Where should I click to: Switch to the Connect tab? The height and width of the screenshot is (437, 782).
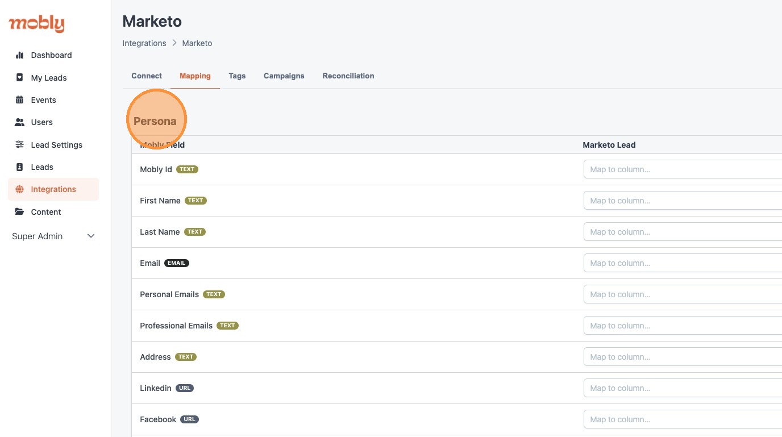[x=147, y=76]
